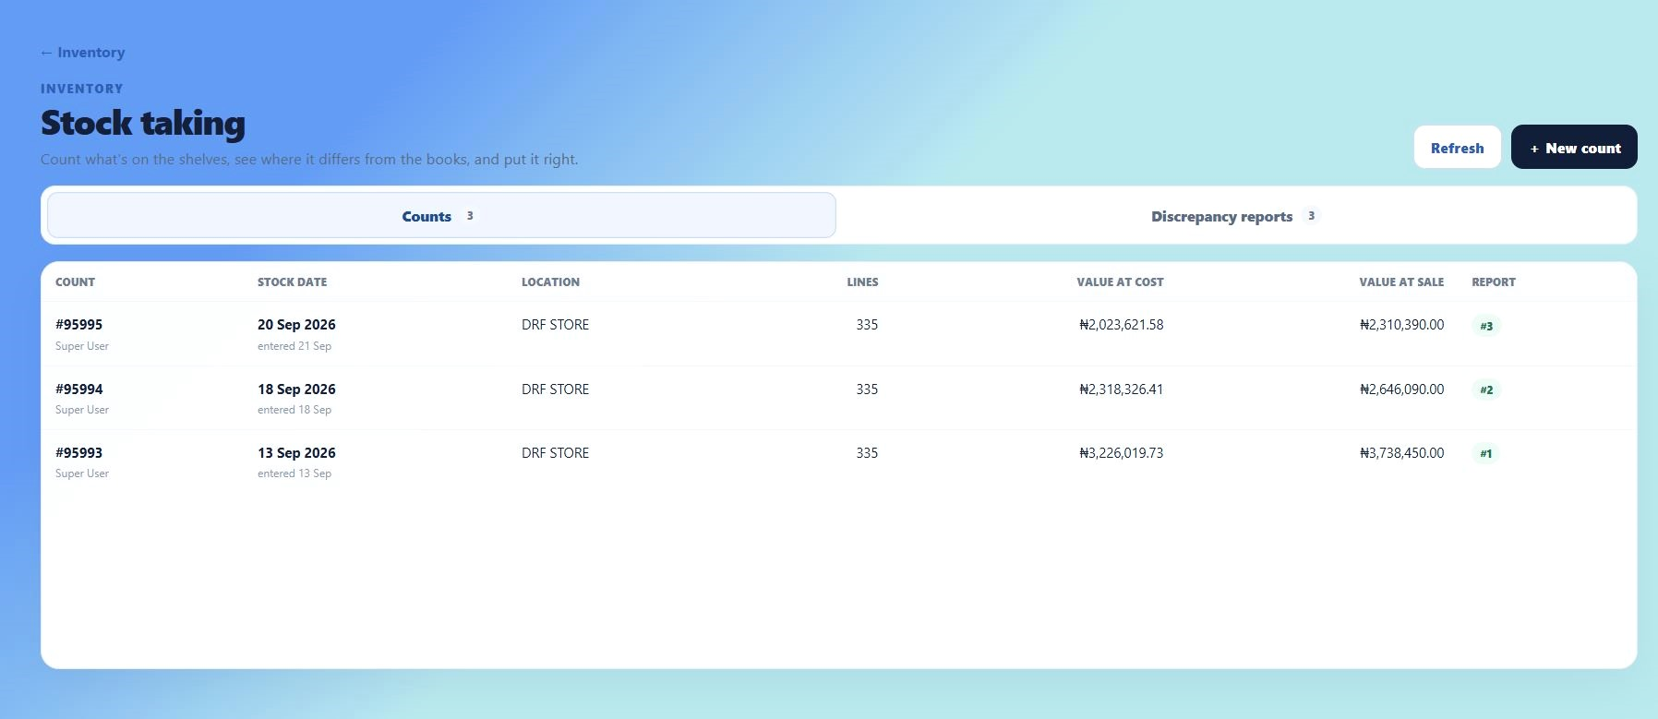
Task: Click Super User under #95995
Action: 82,346
